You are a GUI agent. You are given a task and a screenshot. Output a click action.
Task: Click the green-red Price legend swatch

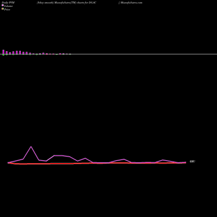point(3,9)
